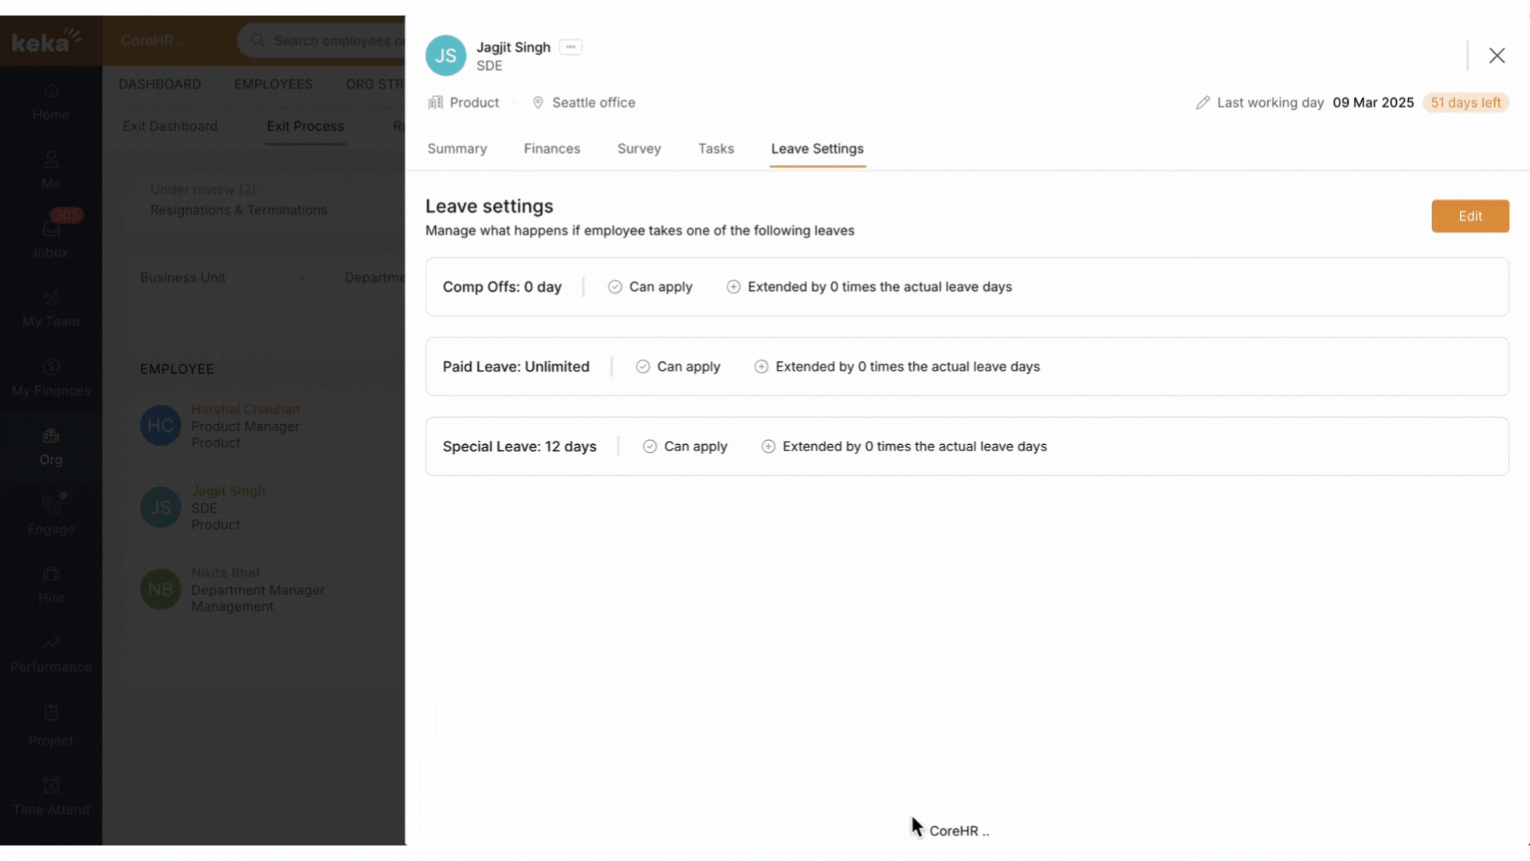
Task: Click the Product department building icon
Action: click(x=435, y=103)
